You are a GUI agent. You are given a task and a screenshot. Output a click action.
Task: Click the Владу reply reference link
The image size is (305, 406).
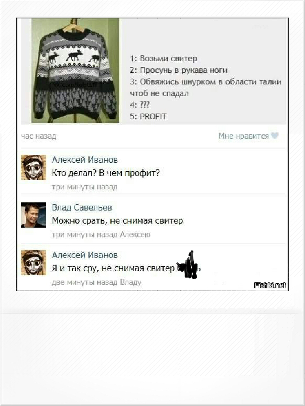pyautogui.click(x=131, y=282)
